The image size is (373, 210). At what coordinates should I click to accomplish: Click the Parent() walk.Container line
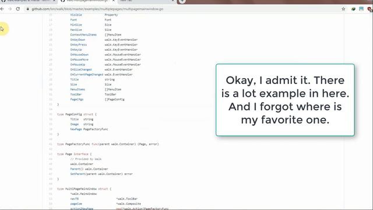point(89,169)
